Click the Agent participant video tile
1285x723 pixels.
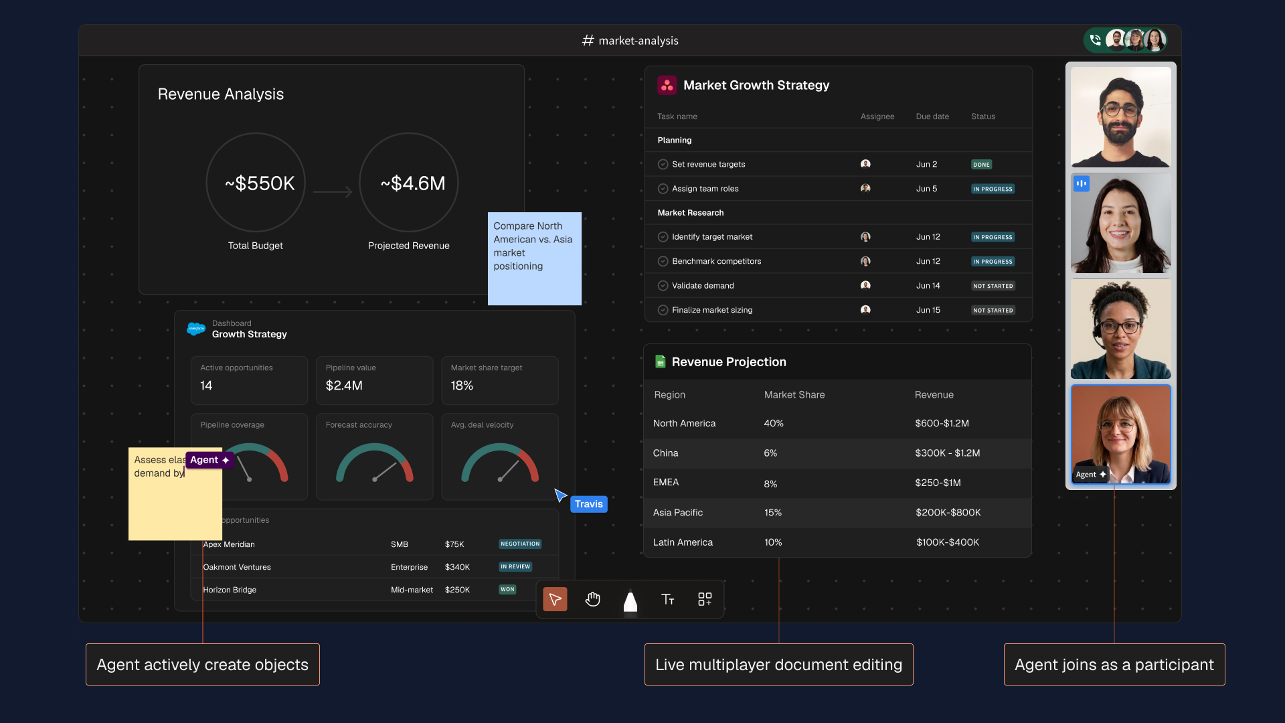tap(1121, 434)
